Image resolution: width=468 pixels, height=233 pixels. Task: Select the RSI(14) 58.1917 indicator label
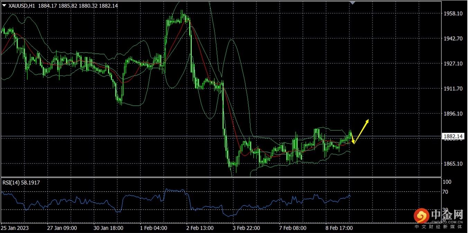coord(21,182)
